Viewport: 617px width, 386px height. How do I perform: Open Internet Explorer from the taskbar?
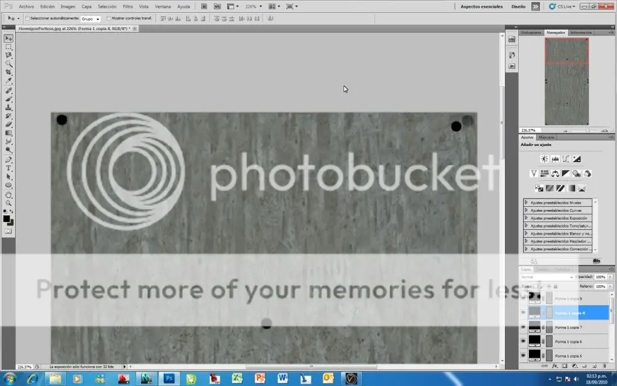(33, 379)
